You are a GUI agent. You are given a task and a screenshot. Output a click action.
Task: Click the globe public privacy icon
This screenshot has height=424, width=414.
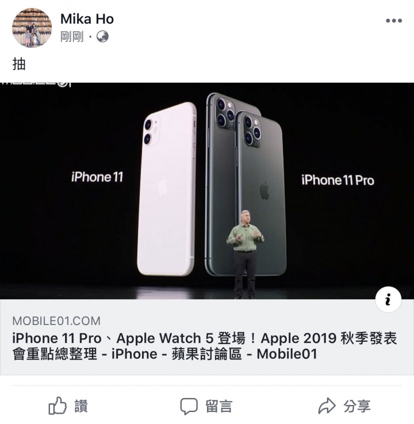[103, 36]
